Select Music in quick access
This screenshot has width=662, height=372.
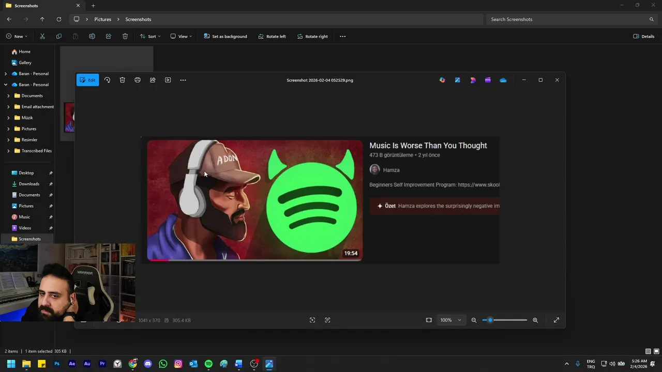(24, 217)
